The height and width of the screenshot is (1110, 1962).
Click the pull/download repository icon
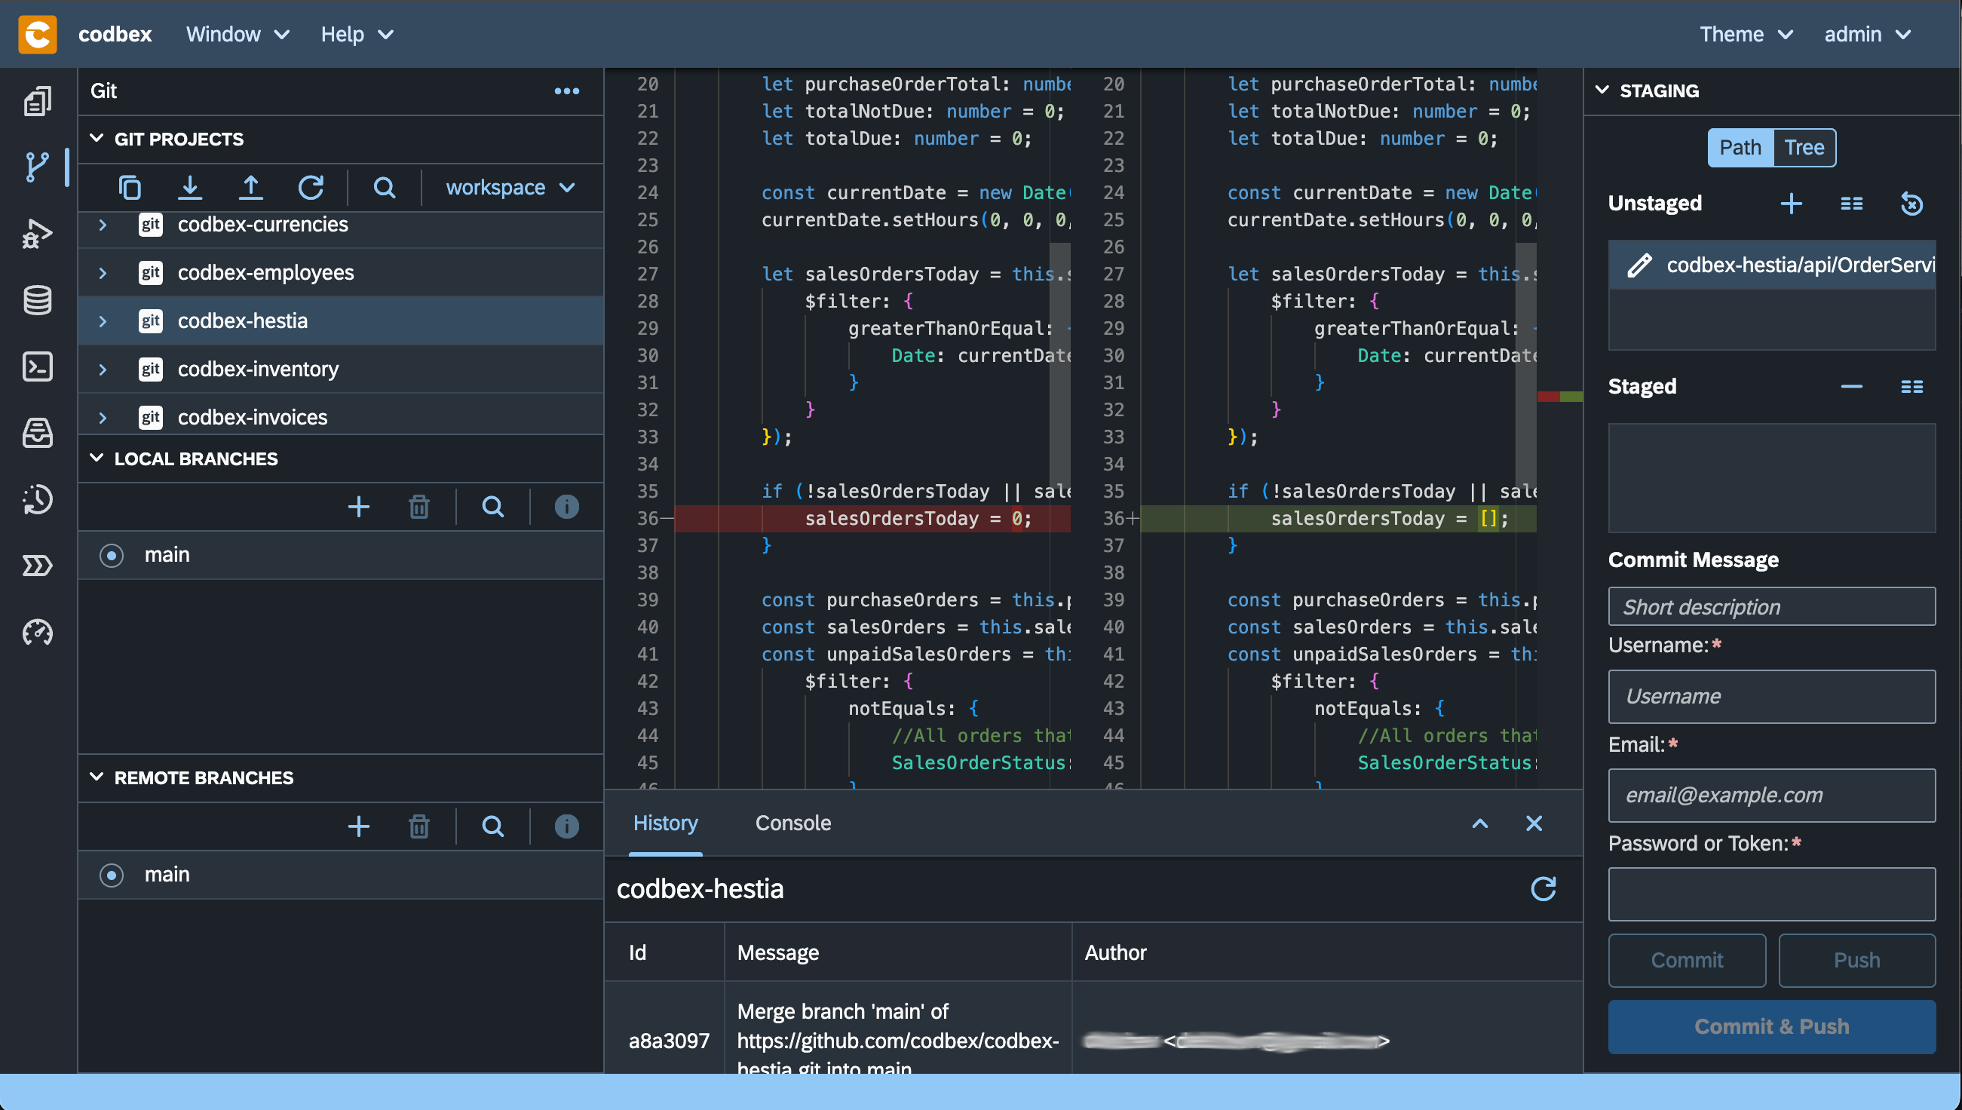tap(190, 186)
